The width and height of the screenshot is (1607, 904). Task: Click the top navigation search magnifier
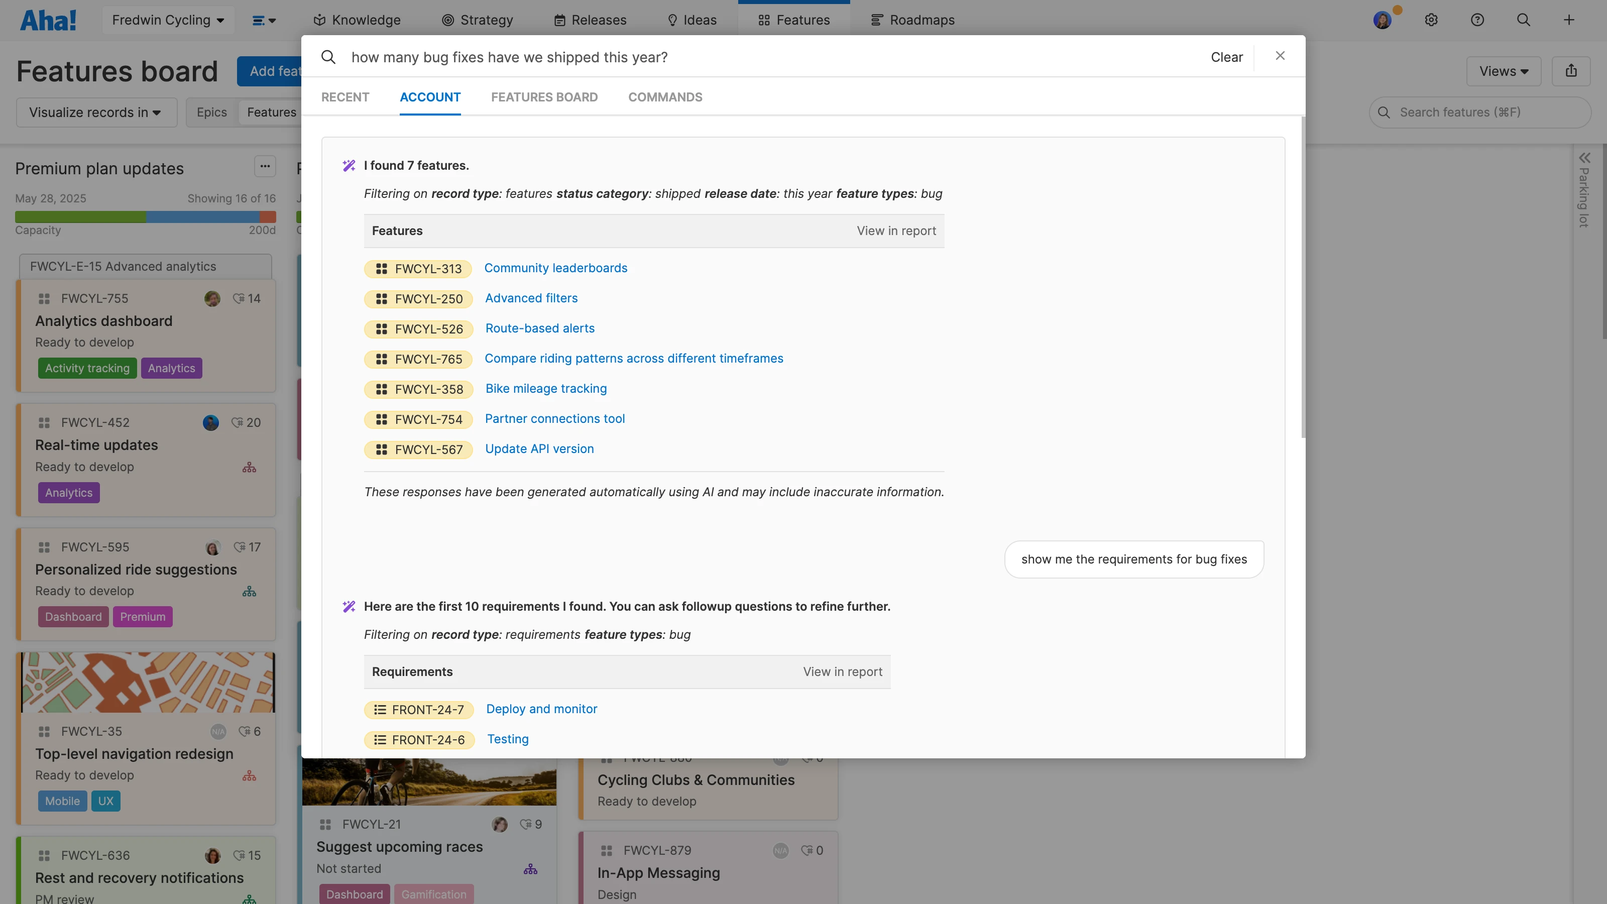(1524, 20)
